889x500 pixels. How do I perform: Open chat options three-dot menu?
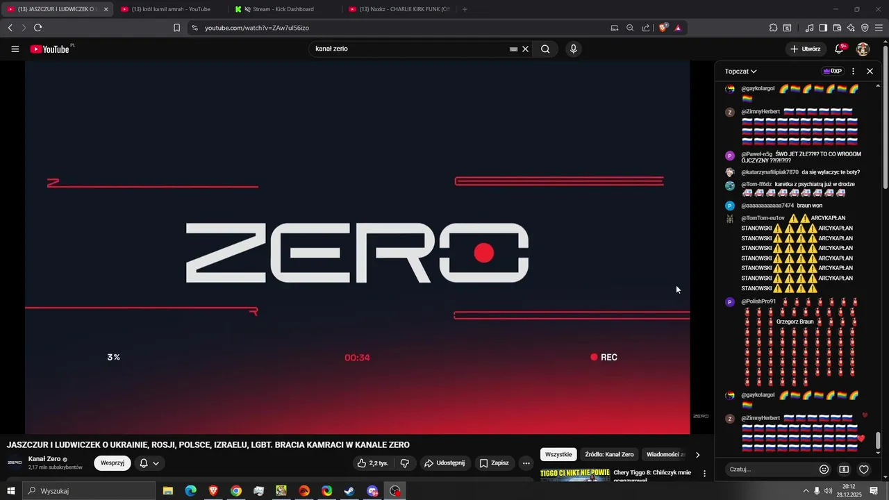click(x=854, y=71)
